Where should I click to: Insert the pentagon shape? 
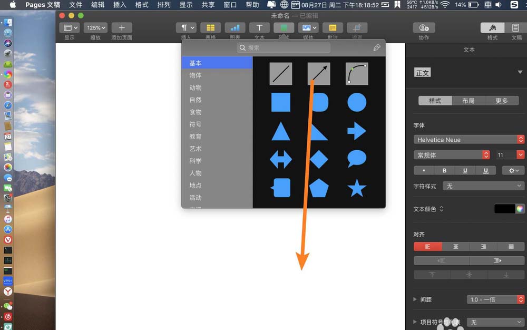pos(319,188)
